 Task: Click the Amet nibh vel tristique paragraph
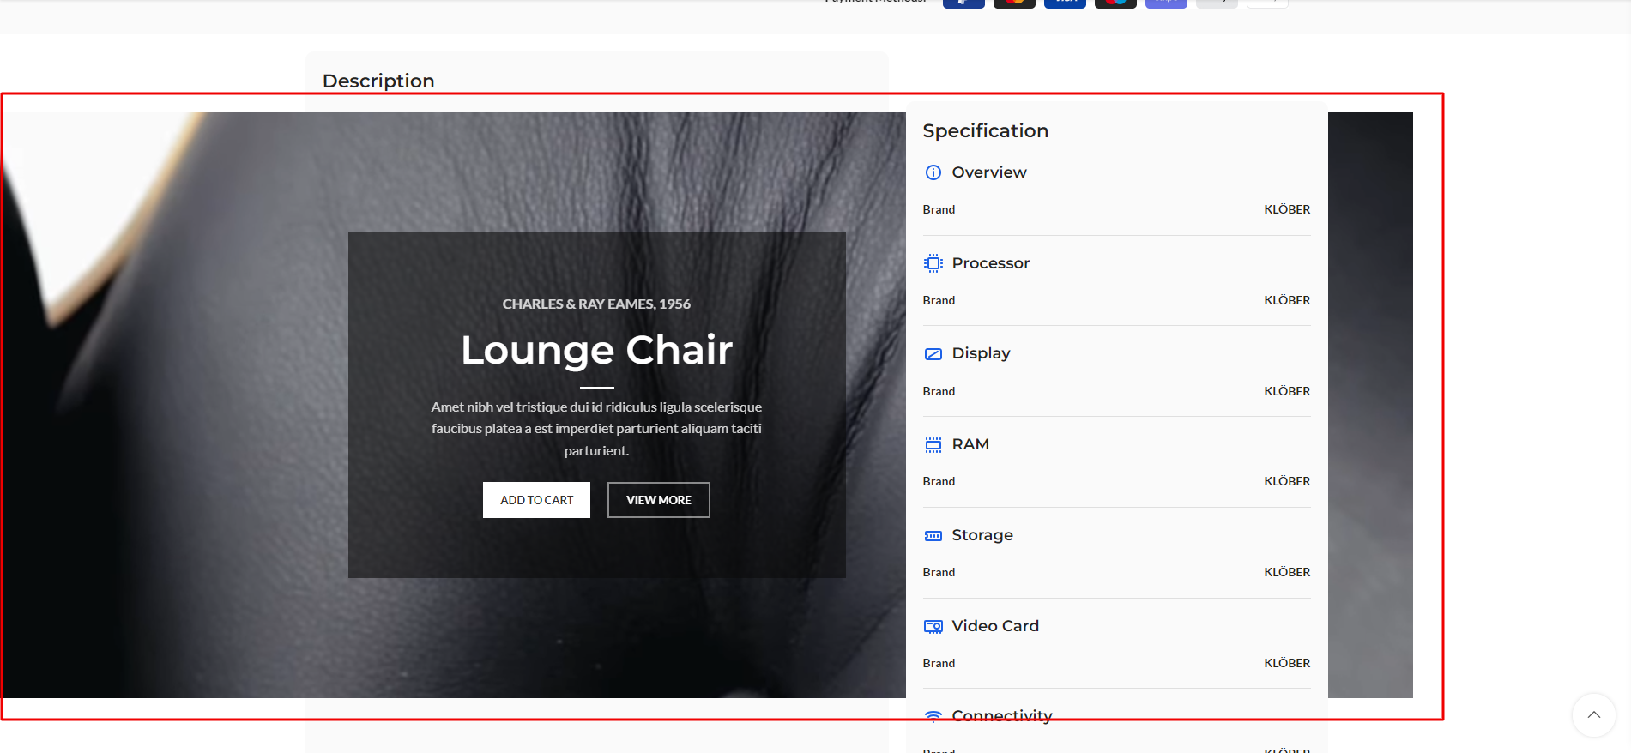(x=596, y=429)
